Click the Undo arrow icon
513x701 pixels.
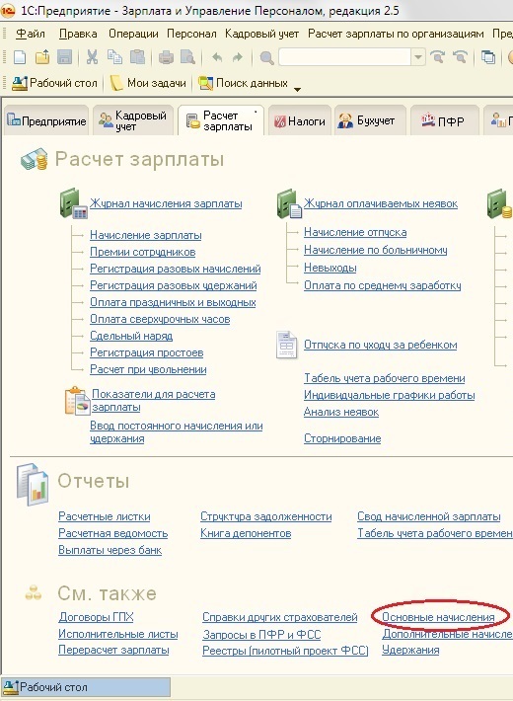[x=217, y=57]
